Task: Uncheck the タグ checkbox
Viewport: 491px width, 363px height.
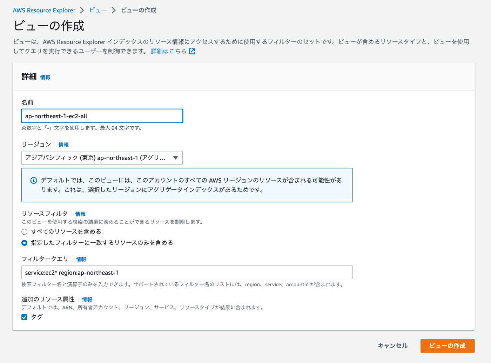Action: pos(25,317)
